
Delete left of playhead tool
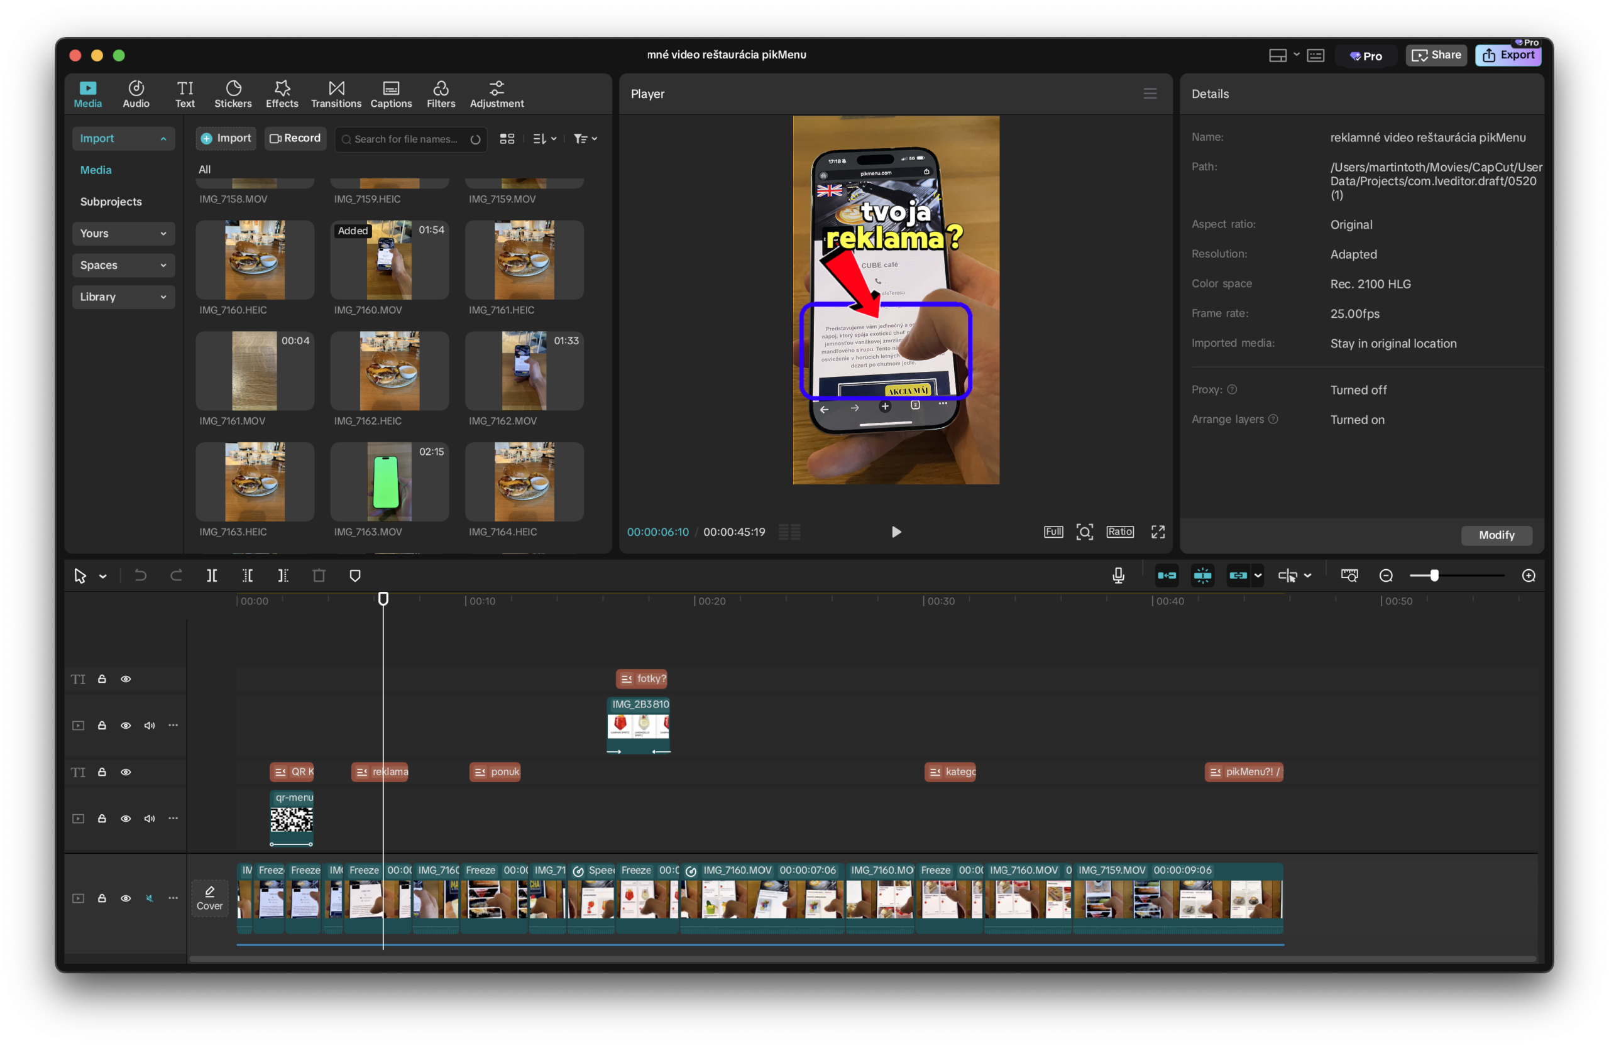tap(248, 575)
